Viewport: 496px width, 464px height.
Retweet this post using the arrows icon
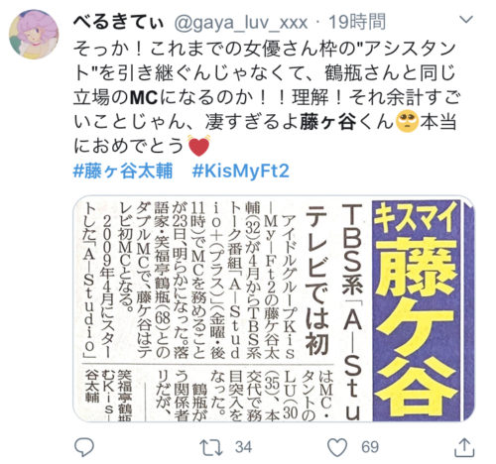[211, 447]
